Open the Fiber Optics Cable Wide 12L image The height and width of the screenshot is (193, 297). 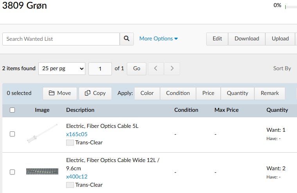pyautogui.click(x=42, y=171)
